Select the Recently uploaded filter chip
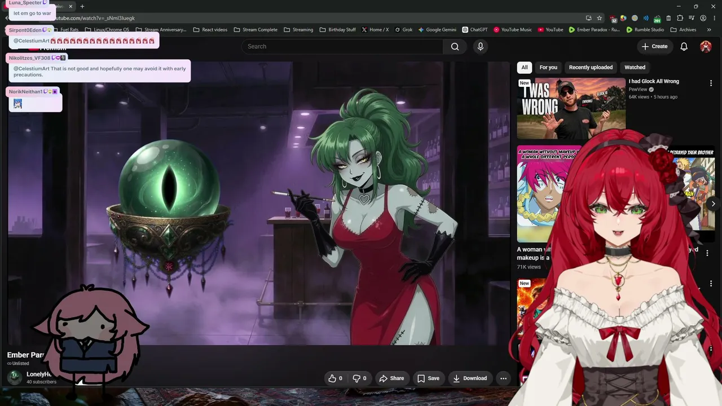This screenshot has height=406, width=722. coord(591,67)
